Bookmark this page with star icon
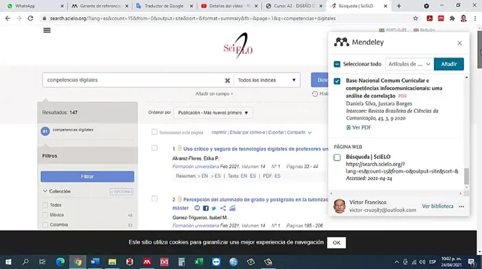482x269 pixels. [415, 19]
